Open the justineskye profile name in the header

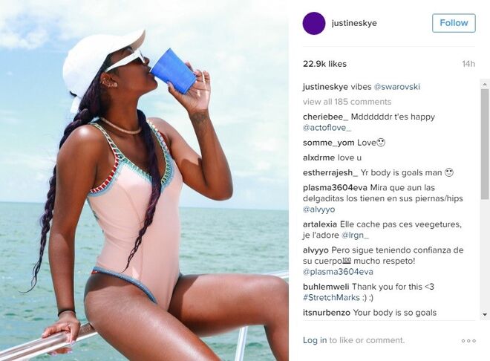(354, 23)
